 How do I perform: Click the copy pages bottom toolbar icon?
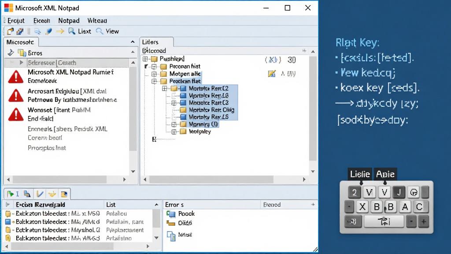click(27, 194)
